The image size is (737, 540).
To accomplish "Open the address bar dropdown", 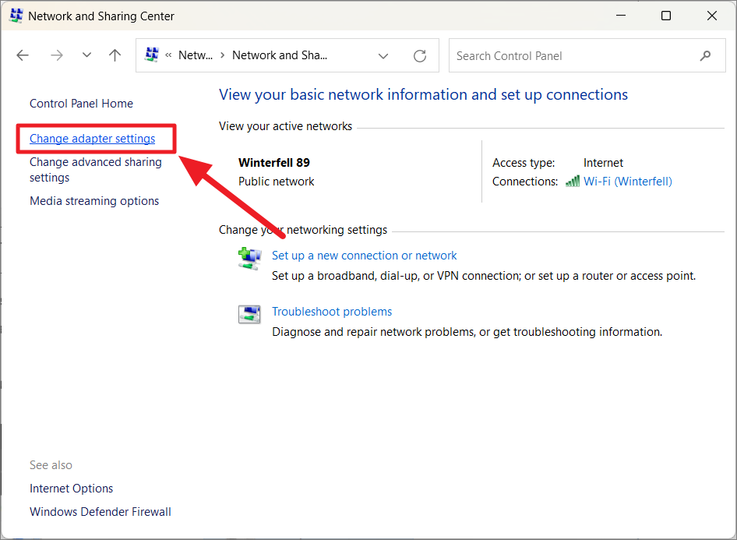I will click(383, 55).
